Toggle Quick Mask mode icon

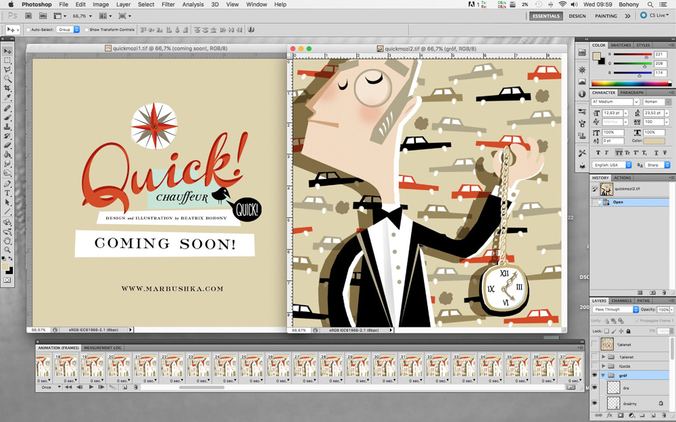point(7,280)
